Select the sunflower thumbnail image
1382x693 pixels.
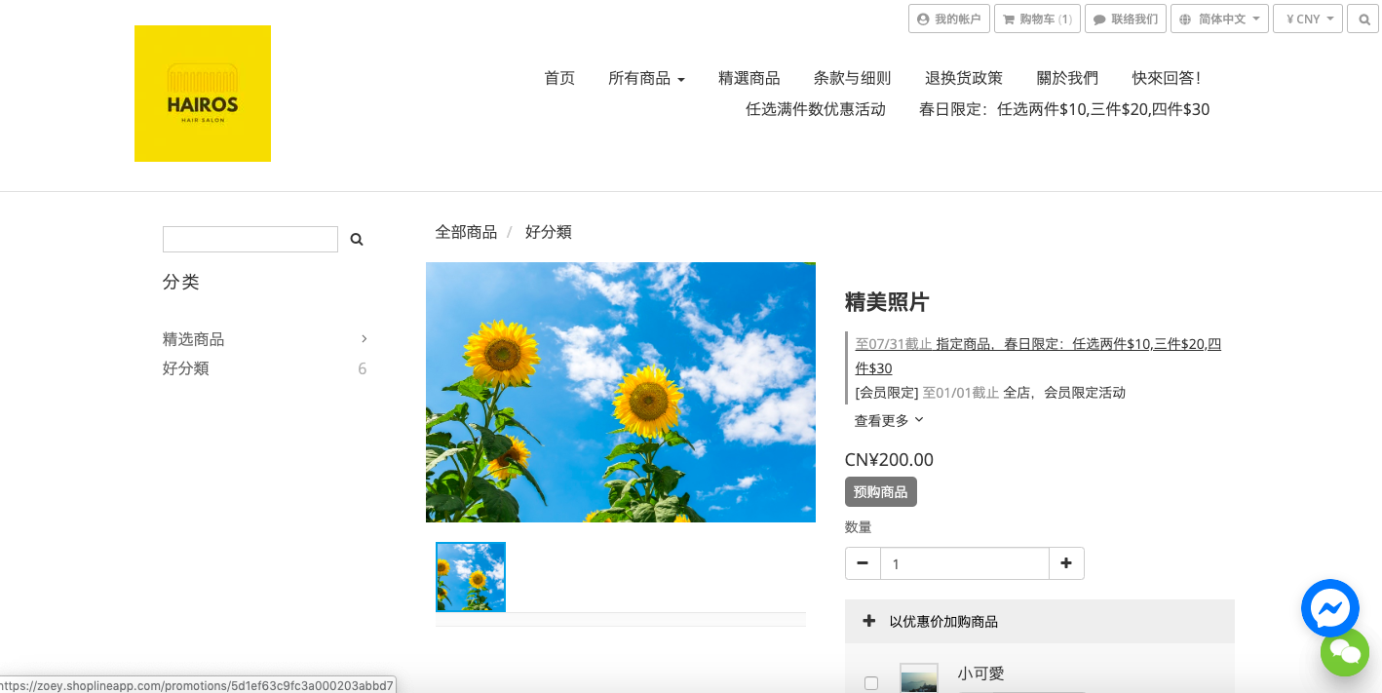[x=471, y=577]
